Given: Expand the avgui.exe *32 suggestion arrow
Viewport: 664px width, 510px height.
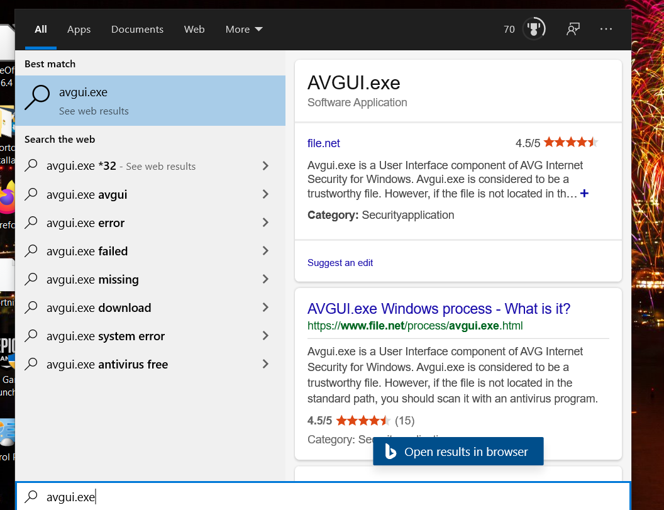Looking at the screenshot, I should [x=265, y=165].
